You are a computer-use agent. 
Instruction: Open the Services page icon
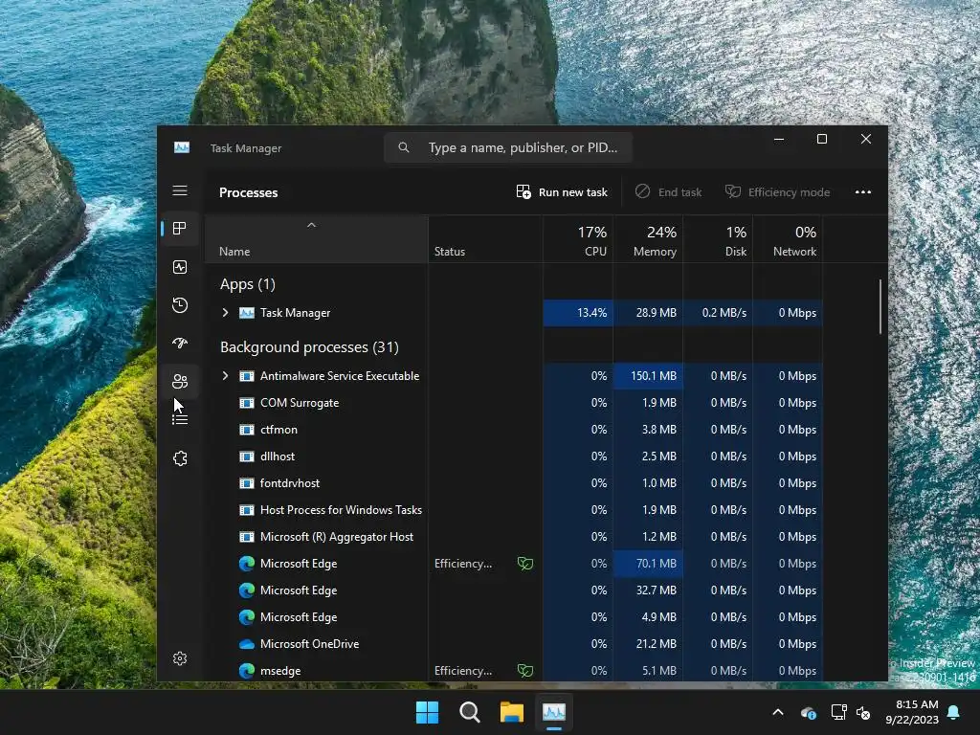click(x=180, y=458)
